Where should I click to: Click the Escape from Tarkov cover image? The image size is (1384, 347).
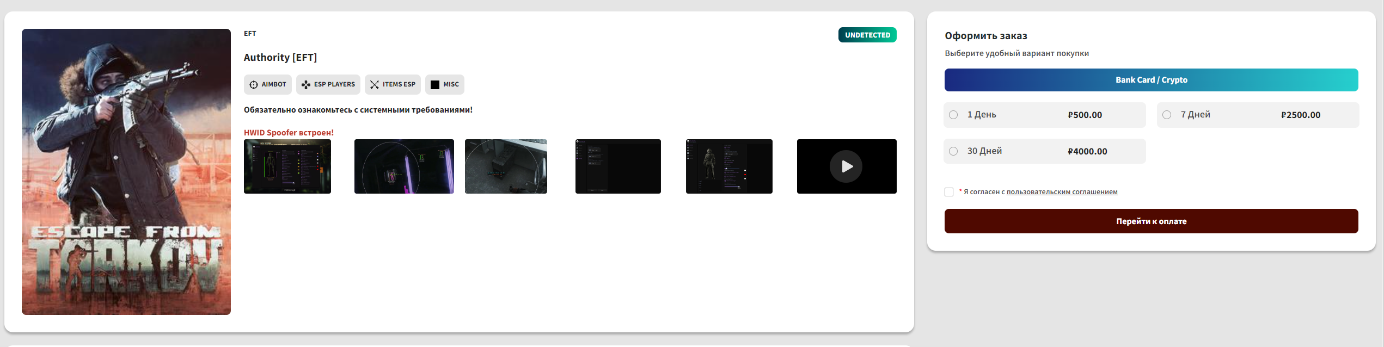point(126,172)
